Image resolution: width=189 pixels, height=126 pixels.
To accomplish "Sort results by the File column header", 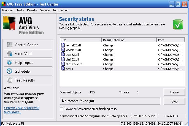I will (x=81, y=40).
